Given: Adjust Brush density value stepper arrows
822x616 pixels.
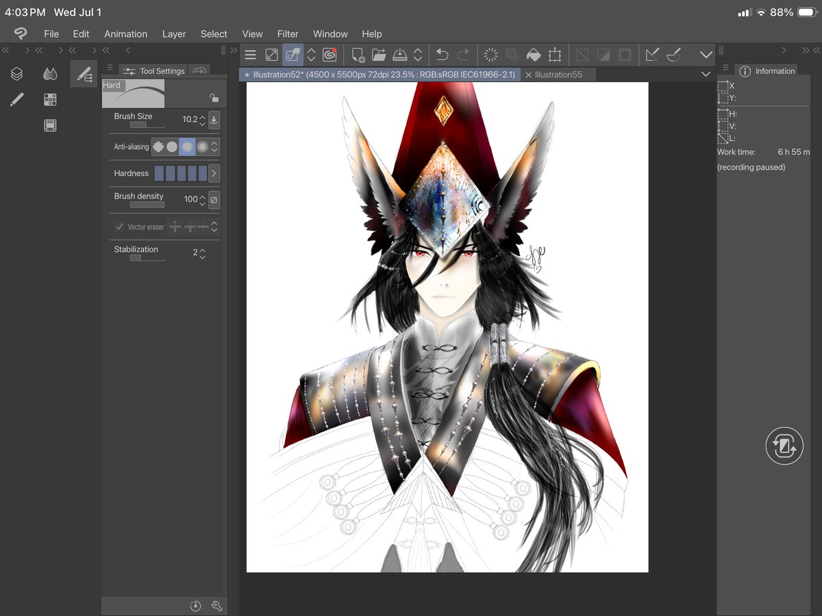Looking at the screenshot, I should click(x=202, y=199).
